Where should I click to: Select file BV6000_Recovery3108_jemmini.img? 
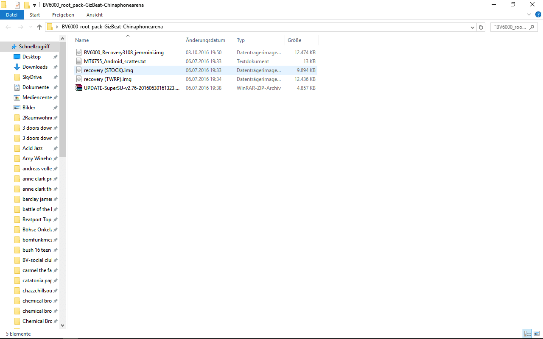coord(124,53)
